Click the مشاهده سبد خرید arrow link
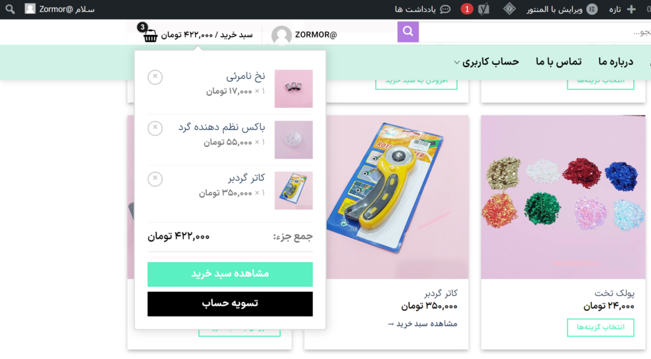This screenshot has width=651, height=359. coord(422,324)
